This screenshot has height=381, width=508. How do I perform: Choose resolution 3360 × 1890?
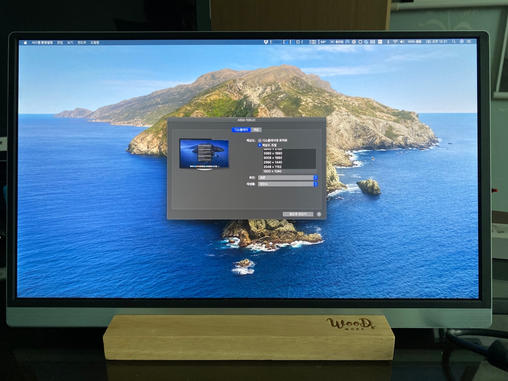289,153
